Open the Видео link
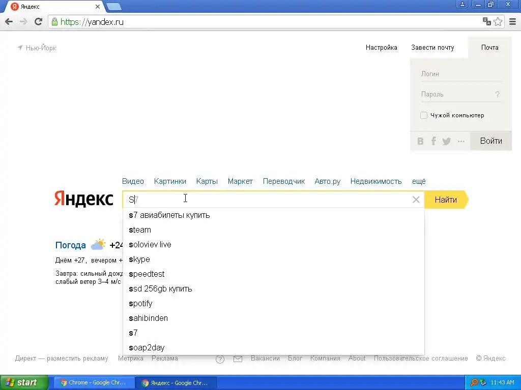Image resolution: width=521 pixels, height=390 pixels. pos(133,181)
